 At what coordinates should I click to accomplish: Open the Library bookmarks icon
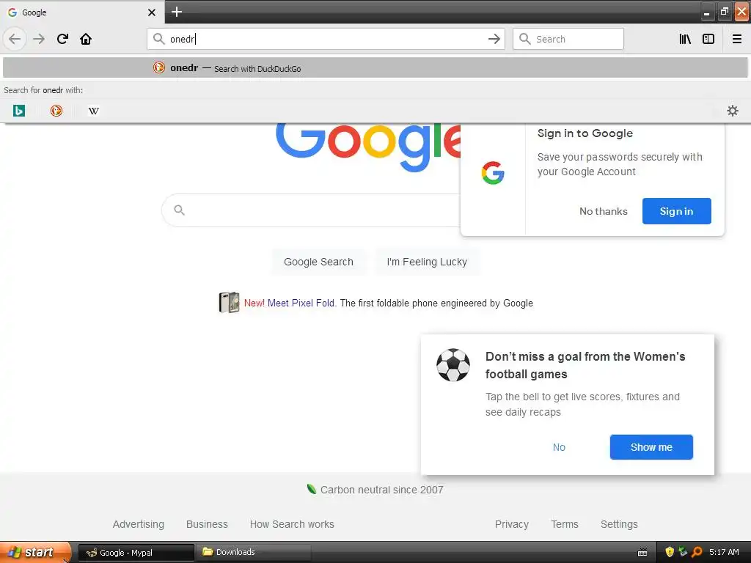point(685,39)
